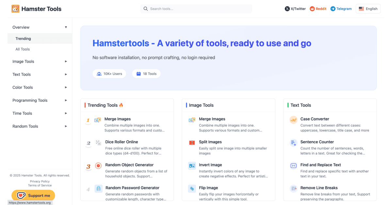Click the Support me button
This screenshot has width=392, height=205.
pyautogui.click(x=33, y=196)
